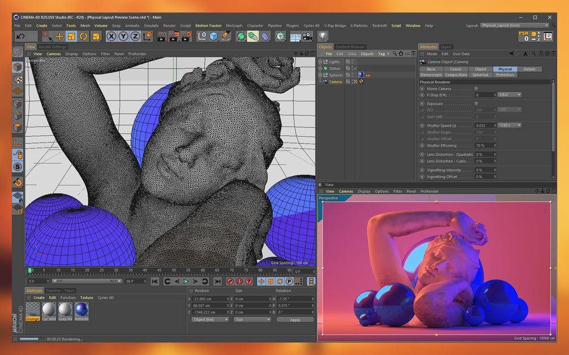The width and height of the screenshot is (569, 355).
Task: Switch to the Content Browser tab
Action: pyautogui.click(x=350, y=47)
